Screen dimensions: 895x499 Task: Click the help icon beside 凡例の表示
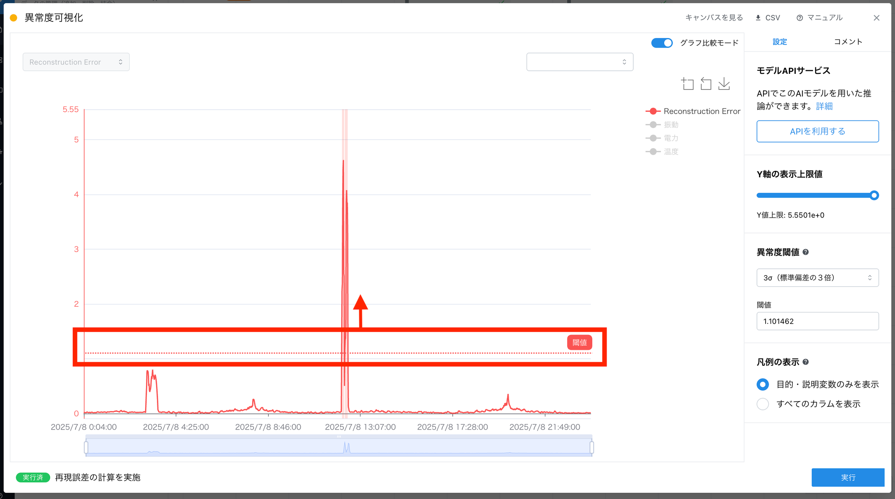pos(806,362)
